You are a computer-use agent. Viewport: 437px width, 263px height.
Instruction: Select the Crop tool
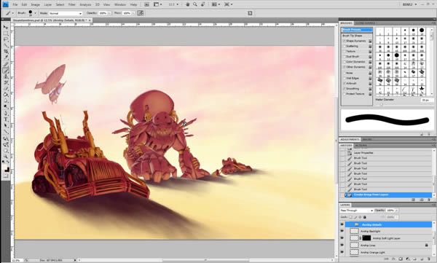(6, 52)
